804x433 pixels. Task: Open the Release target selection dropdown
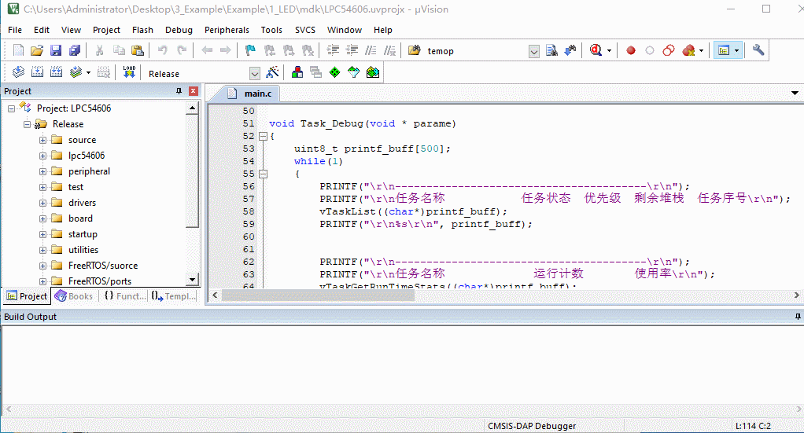point(255,74)
